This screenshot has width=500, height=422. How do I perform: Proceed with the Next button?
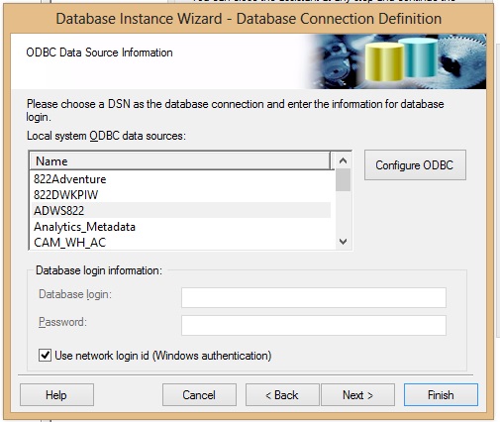pyautogui.click(x=357, y=395)
